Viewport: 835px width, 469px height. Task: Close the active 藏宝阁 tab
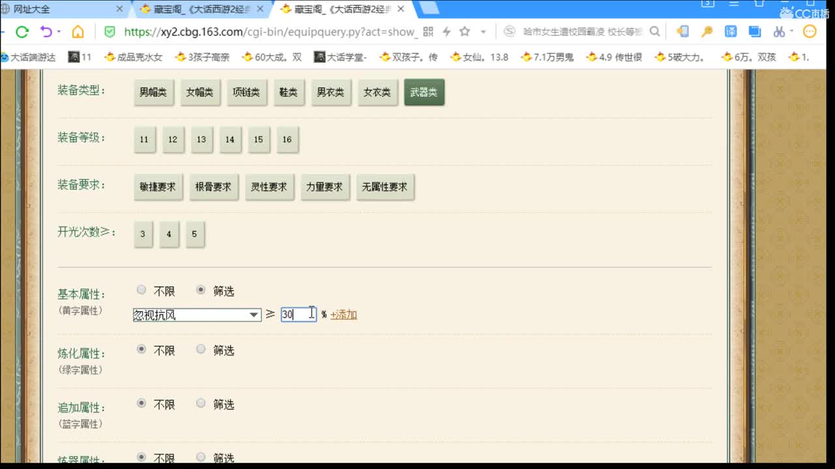tap(401, 9)
